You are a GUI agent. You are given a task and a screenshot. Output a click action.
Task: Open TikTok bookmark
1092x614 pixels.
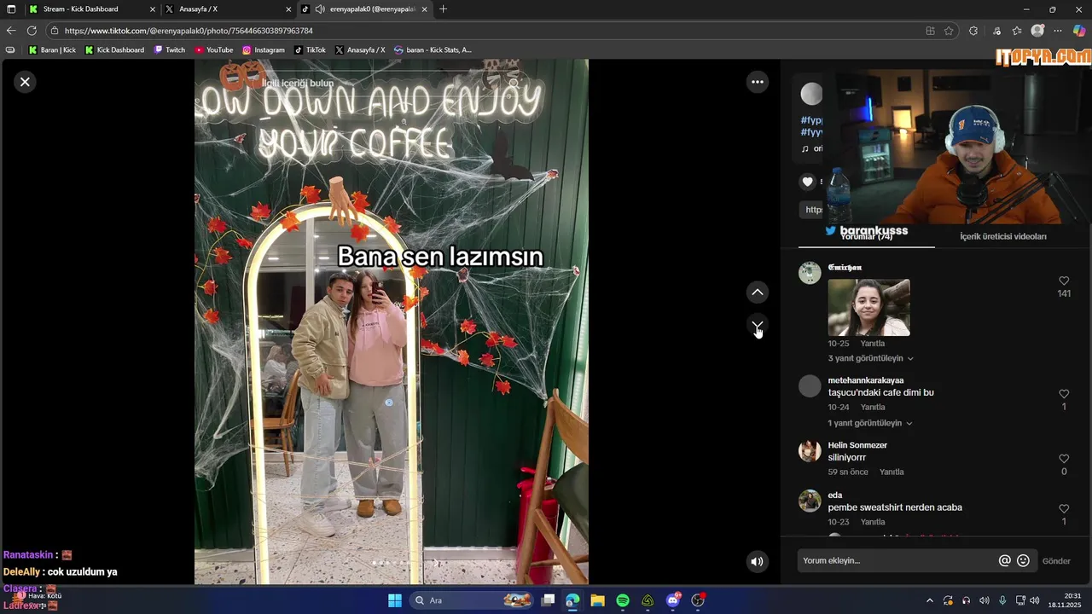point(311,49)
